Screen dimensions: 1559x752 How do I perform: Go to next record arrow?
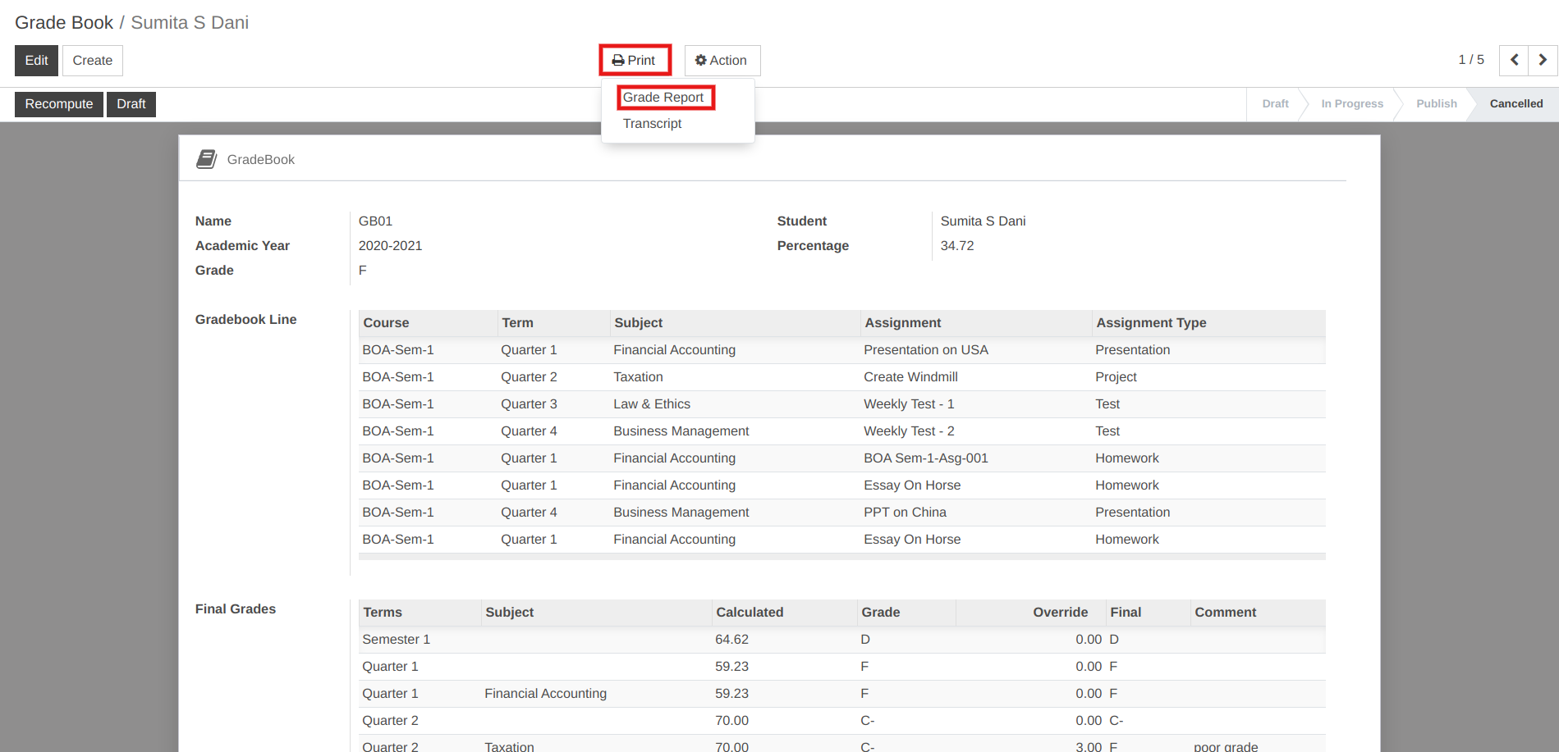pos(1543,60)
